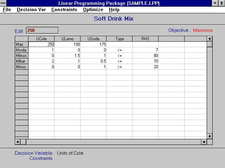Click the Edit field showing 250
Screen dimensions: 225x168
[42, 30]
